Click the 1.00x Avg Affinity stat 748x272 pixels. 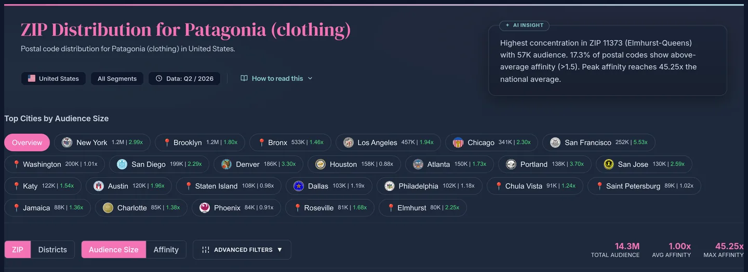pyautogui.click(x=672, y=250)
